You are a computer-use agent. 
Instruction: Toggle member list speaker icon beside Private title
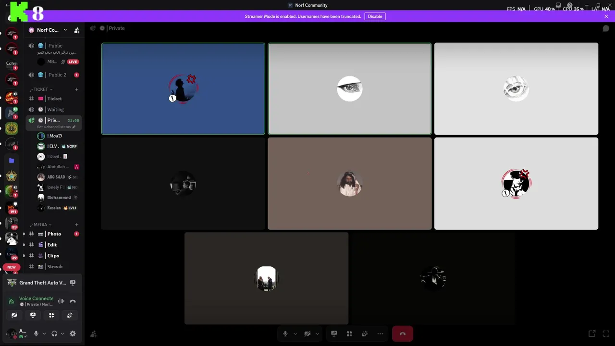pos(93,28)
